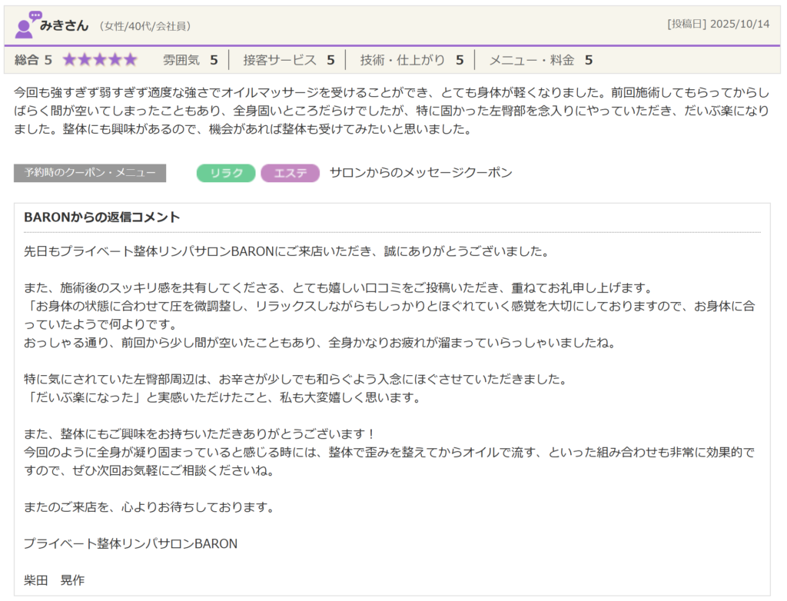787x601 pixels.
Task: Click the reviewer details 女性/40代/会社員
Action: pyautogui.click(x=145, y=26)
